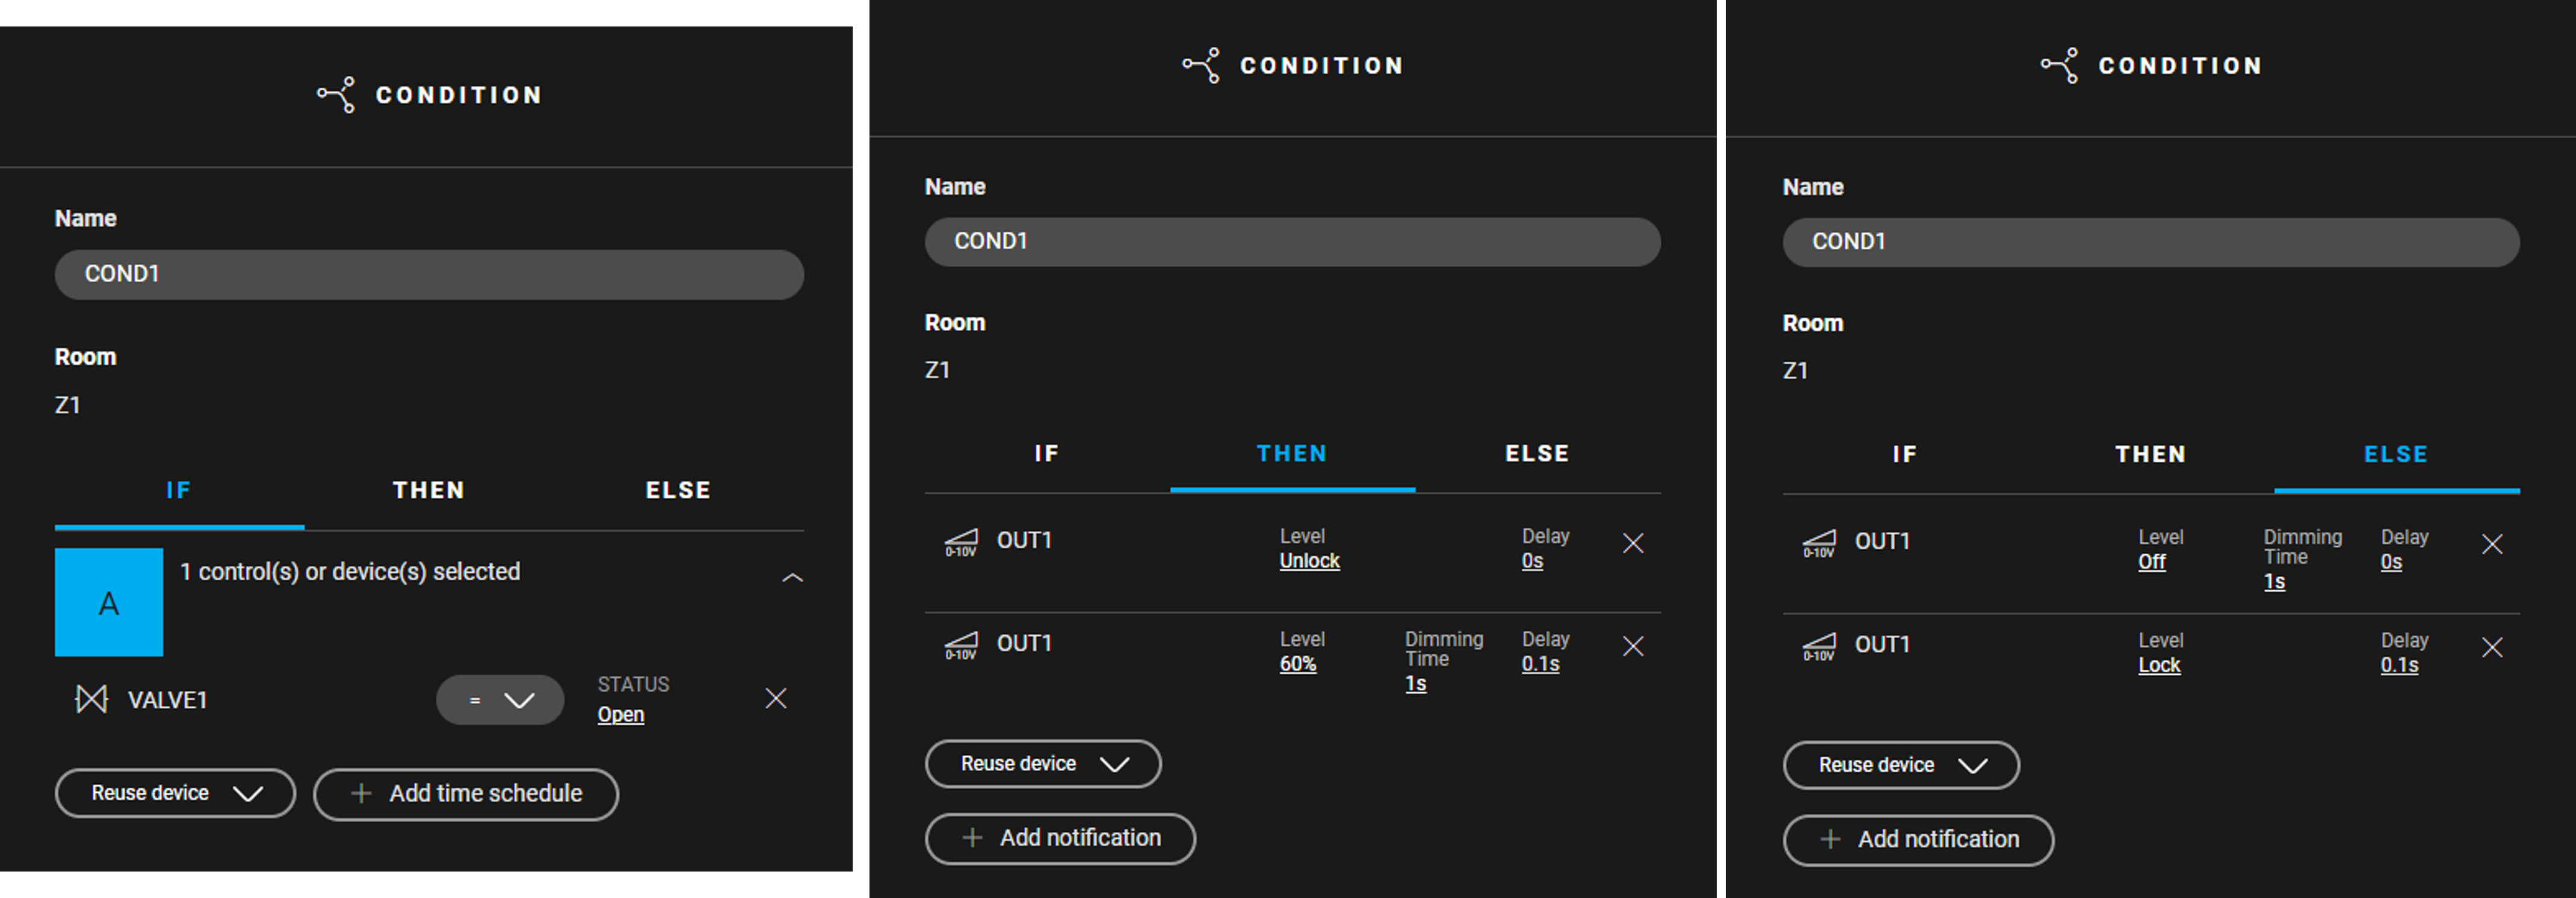
Task: Click the 0.1s delay link in THEN panel
Action: (1540, 664)
